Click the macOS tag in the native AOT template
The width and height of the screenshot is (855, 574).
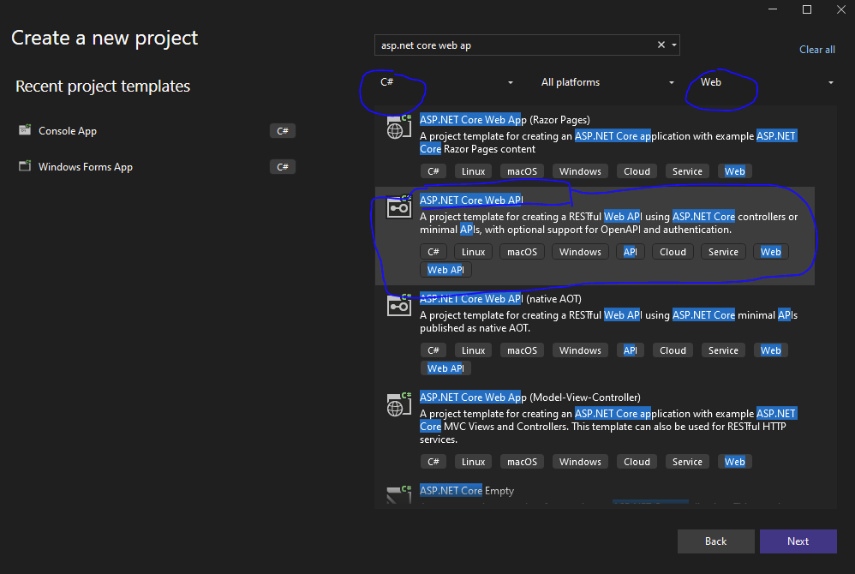(523, 350)
